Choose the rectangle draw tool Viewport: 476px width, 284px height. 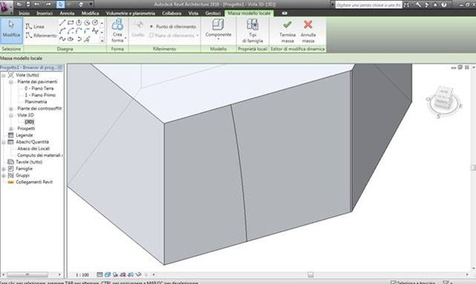(71, 23)
